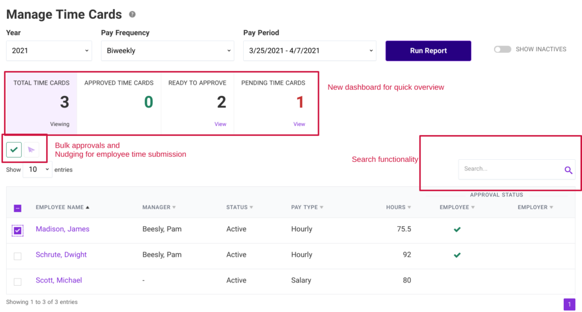Sort by the Pay Type column header

point(306,207)
